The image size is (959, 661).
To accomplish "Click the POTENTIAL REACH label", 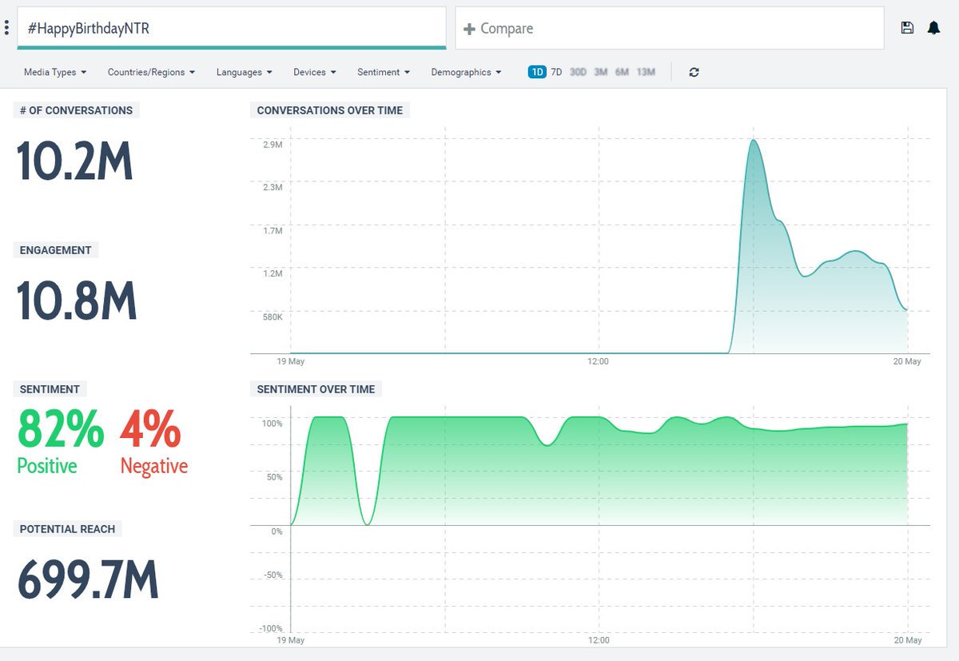I will tap(68, 529).
